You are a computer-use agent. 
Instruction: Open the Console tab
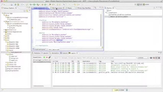point(64,53)
